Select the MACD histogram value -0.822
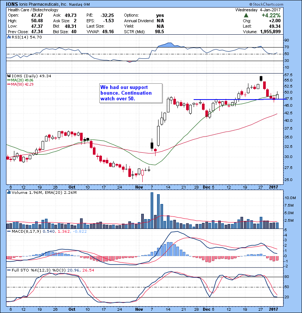Viewport: 302px width, 313px height. [x=80, y=232]
